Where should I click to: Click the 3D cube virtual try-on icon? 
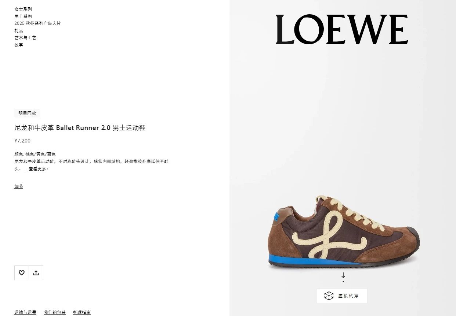[329, 296]
